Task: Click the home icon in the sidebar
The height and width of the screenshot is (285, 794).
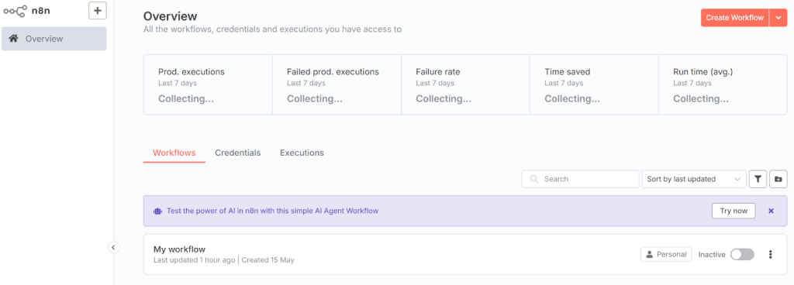Action: coord(14,39)
